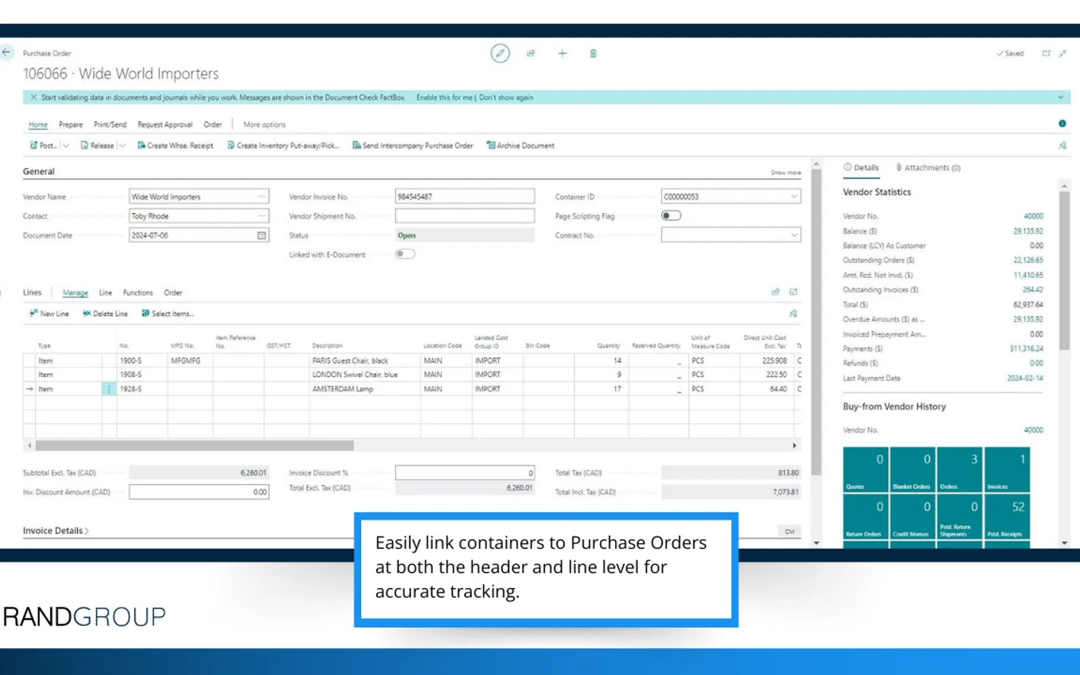This screenshot has width=1080, height=675.
Task: Click the Post action
Action: pos(43,145)
